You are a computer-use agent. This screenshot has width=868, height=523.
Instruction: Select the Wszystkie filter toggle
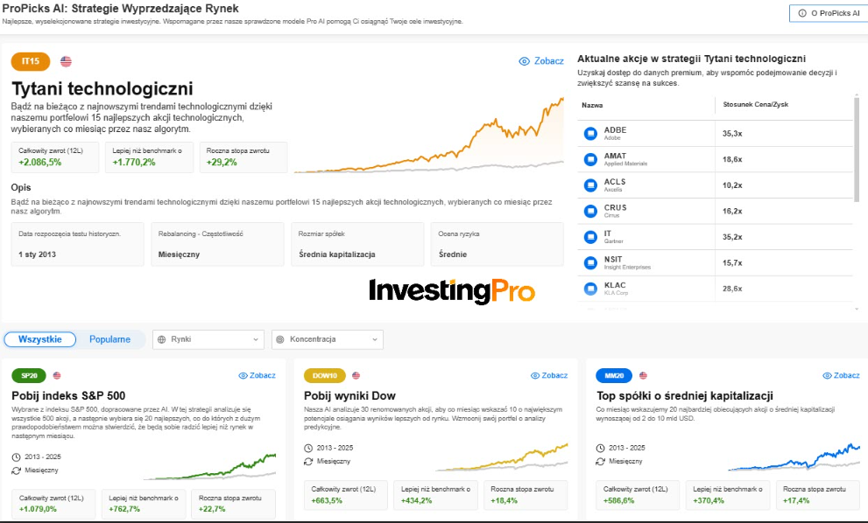click(x=40, y=339)
